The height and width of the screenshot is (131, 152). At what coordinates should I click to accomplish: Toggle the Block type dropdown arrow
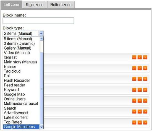click(41, 34)
